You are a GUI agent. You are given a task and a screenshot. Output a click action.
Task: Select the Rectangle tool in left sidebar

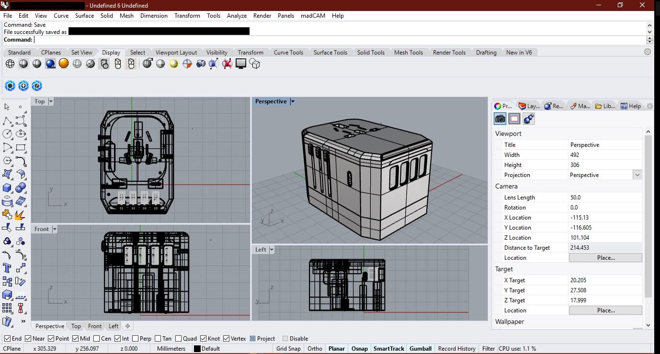click(21, 147)
